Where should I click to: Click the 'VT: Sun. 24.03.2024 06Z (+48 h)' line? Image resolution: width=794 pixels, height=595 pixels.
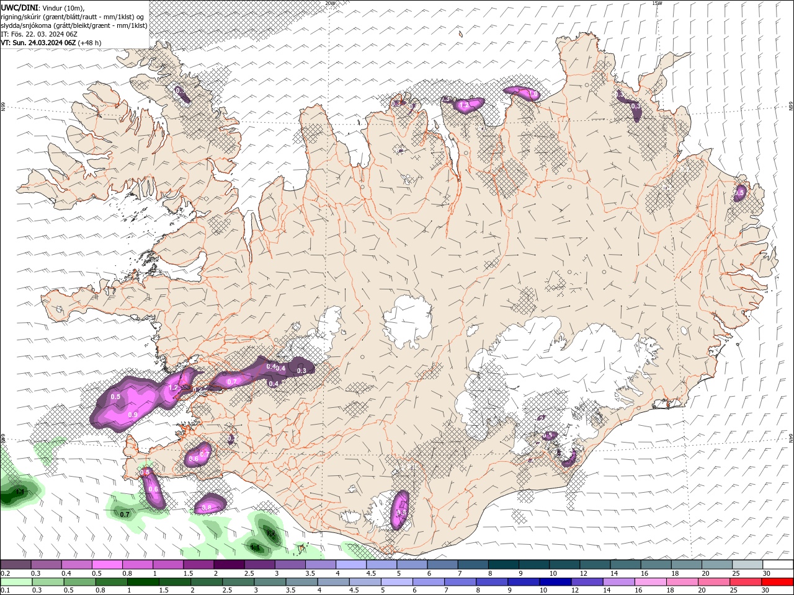tap(51, 43)
